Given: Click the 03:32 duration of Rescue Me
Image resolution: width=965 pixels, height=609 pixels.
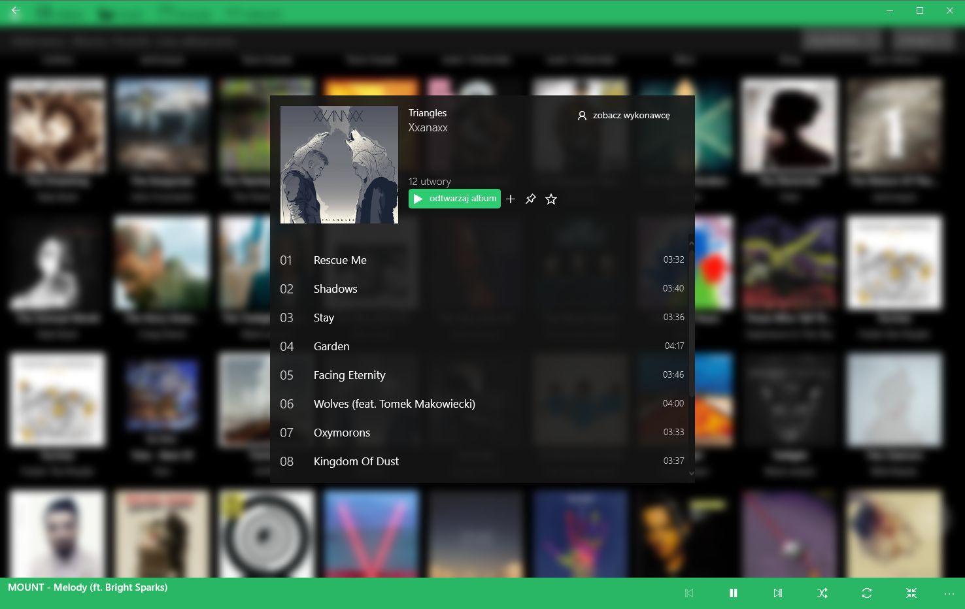Looking at the screenshot, I should tap(673, 259).
